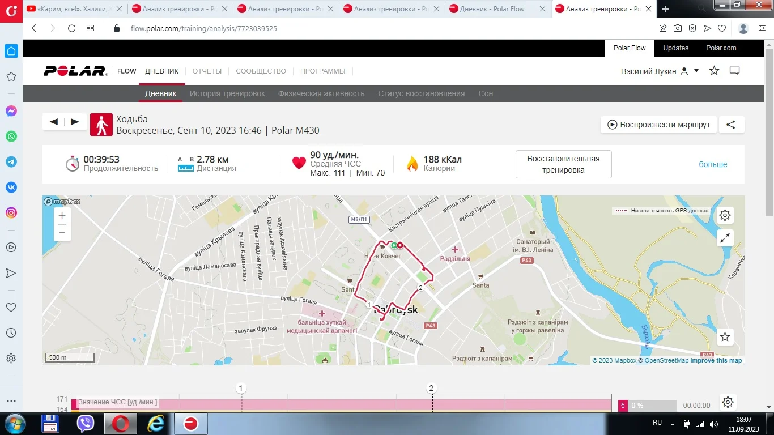Take snapshot with camera icon in address bar
This screenshot has height=435, width=774.
678,28
